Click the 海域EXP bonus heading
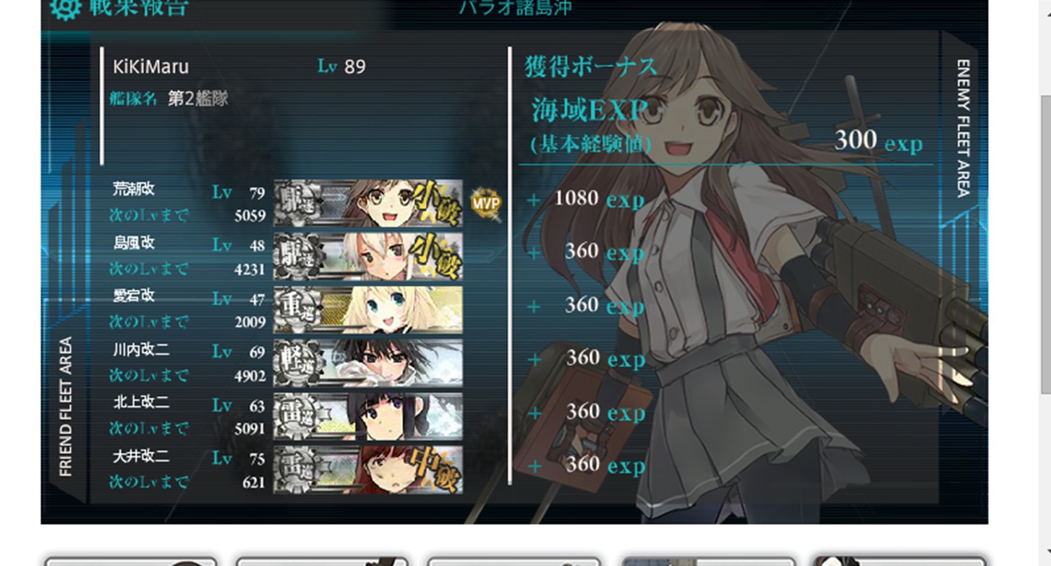Image resolution: width=1051 pixels, height=566 pixels. 589,110
